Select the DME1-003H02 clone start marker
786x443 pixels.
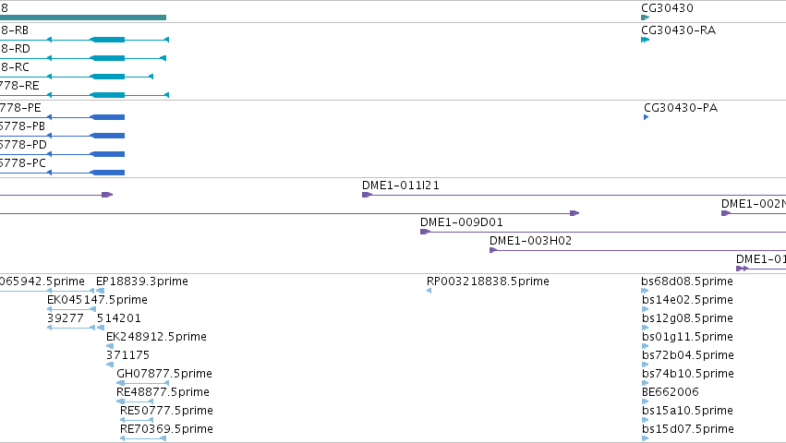[493, 250]
